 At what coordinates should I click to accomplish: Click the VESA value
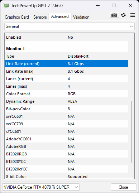(x=72, y=101)
